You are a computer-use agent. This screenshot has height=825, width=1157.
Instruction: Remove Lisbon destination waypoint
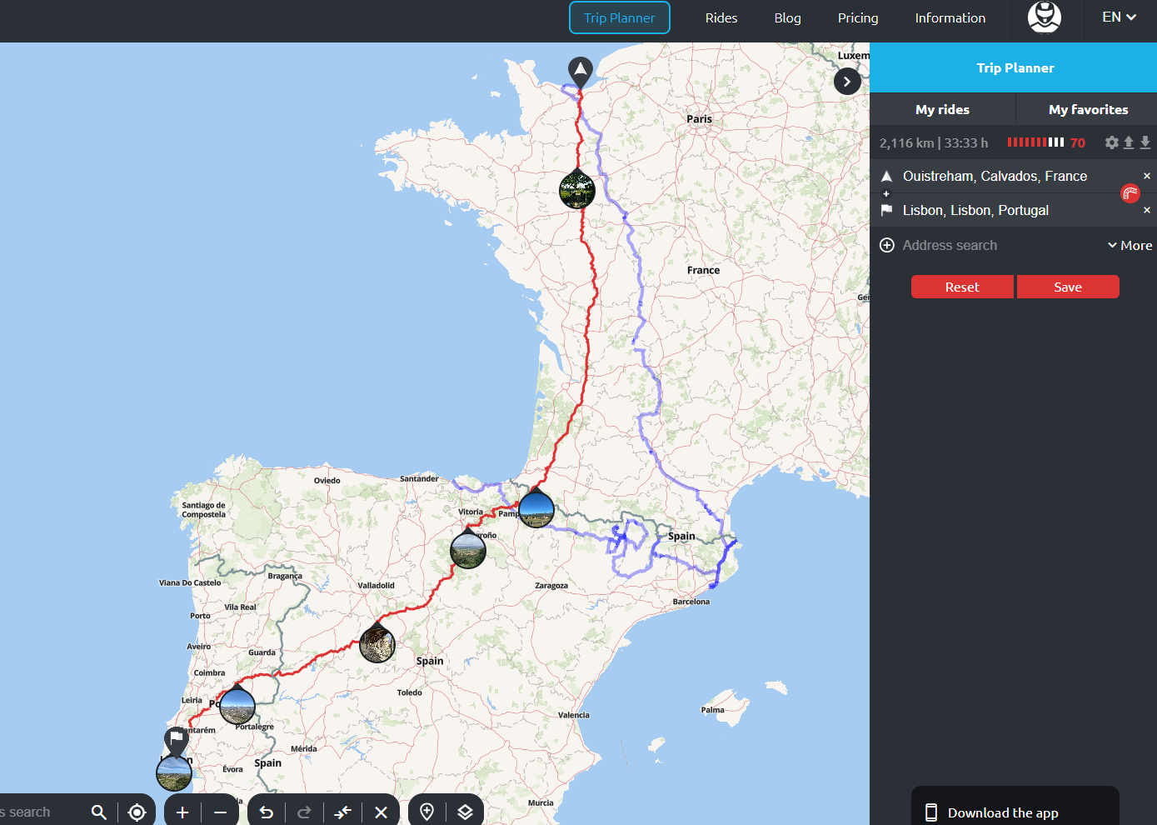(x=1147, y=210)
